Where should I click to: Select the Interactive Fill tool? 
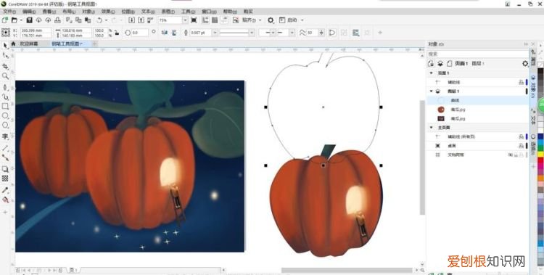tap(5, 200)
